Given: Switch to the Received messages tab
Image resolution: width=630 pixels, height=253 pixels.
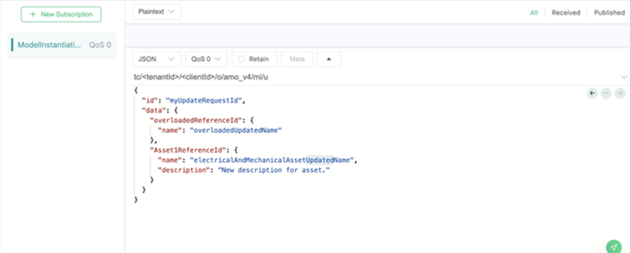Looking at the screenshot, I should tap(566, 13).
